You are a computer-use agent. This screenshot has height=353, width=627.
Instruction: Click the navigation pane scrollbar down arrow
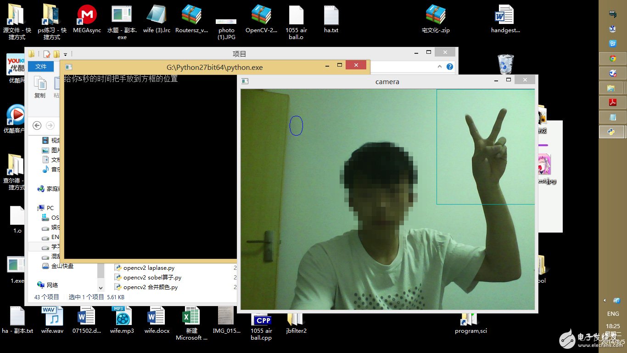[x=101, y=287]
